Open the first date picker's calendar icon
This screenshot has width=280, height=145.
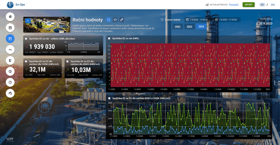pos(187,20)
